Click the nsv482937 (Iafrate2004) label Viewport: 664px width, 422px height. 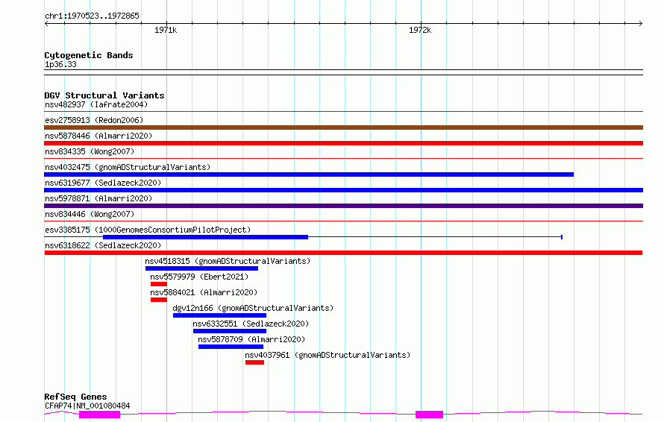(x=96, y=104)
